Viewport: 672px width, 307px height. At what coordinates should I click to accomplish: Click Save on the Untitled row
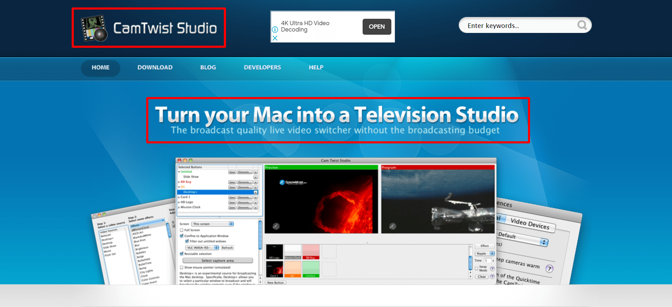[x=232, y=172]
